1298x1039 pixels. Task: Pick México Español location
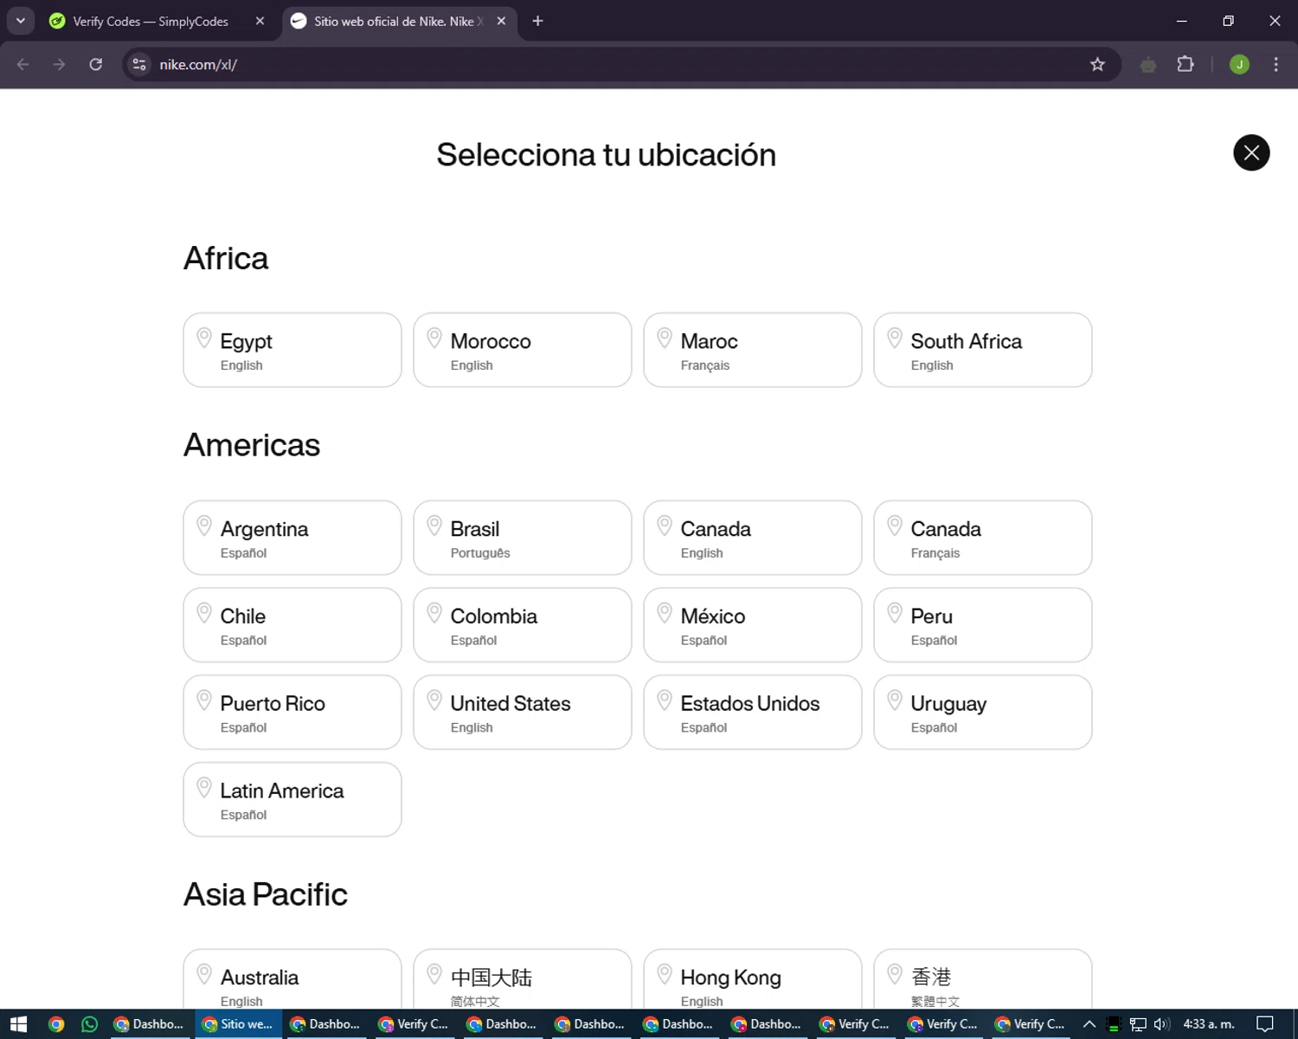pyautogui.click(x=753, y=625)
